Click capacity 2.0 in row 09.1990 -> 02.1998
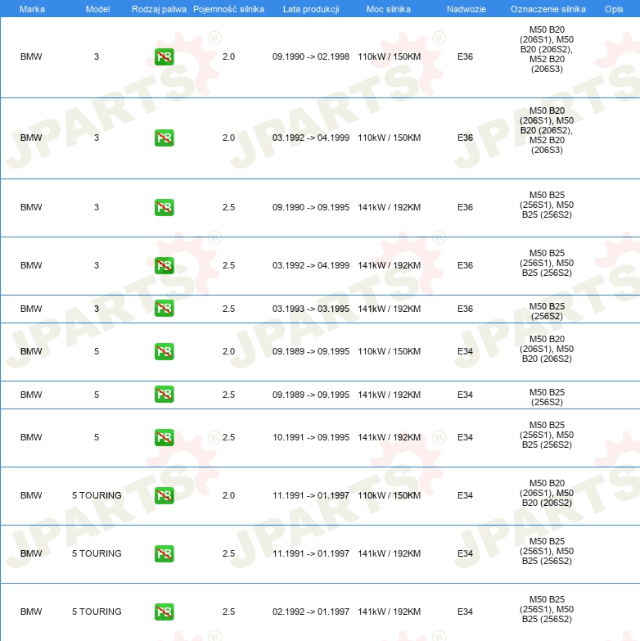This screenshot has width=640, height=641. 228,56
